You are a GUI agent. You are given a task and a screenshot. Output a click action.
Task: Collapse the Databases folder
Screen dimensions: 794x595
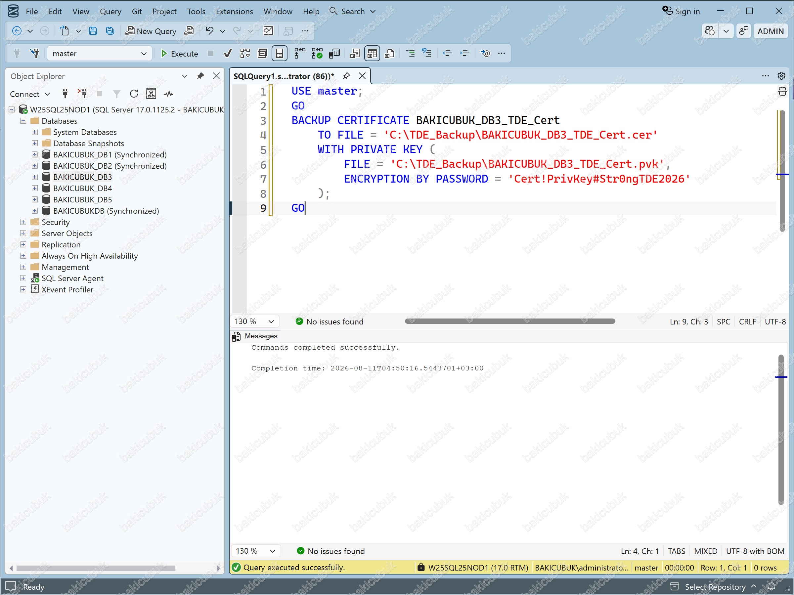(23, 121)
